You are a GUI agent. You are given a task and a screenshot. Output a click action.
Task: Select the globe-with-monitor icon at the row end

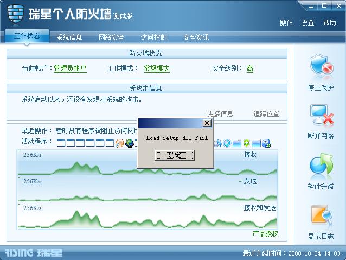266,143
